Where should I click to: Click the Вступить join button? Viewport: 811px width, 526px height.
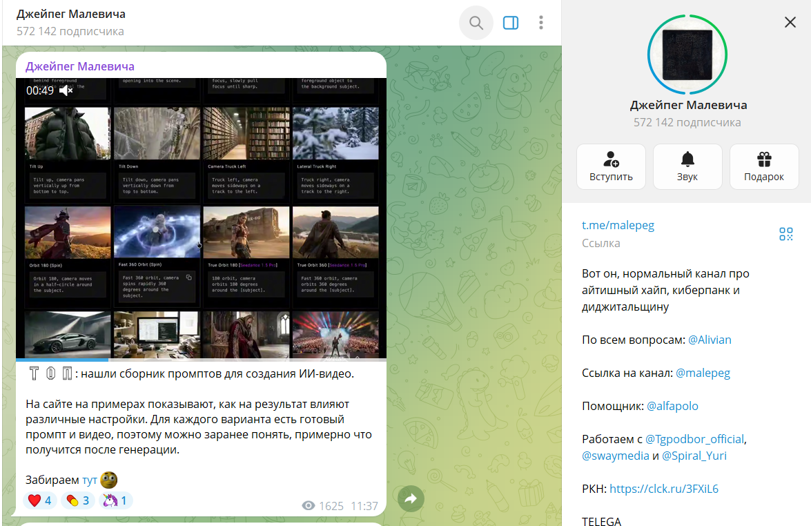[x=611, y=166]
